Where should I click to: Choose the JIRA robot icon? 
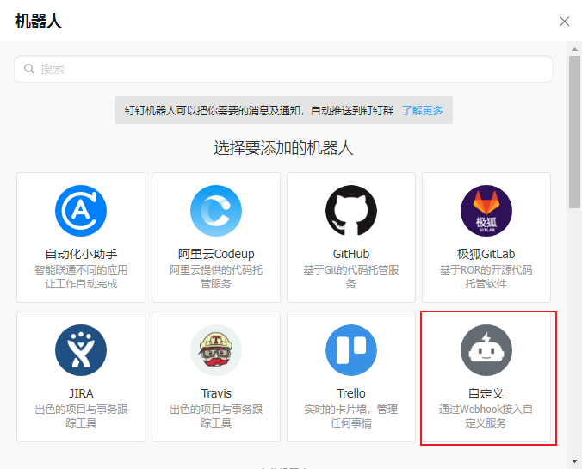point(81,350)
